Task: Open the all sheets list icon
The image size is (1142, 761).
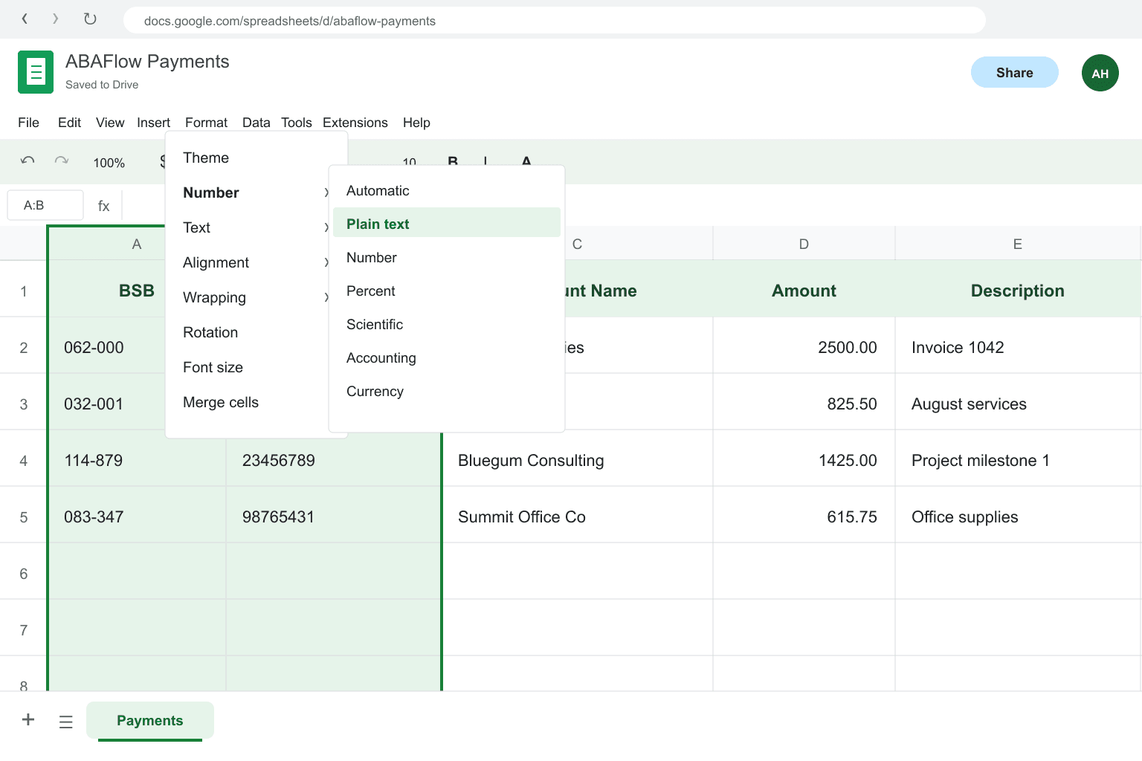Action: click(66, 721)
